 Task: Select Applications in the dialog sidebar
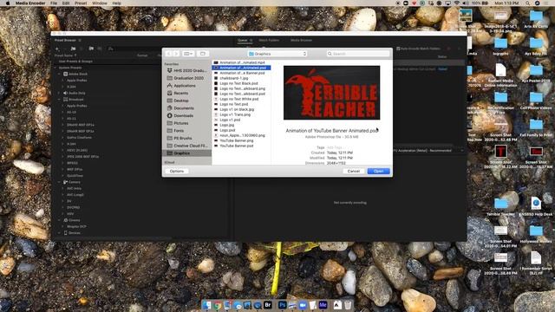(x=185, y=86)
